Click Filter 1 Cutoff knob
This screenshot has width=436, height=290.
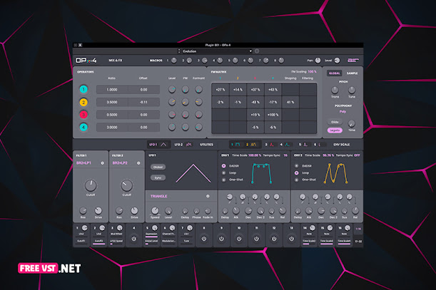pyautogui.click(x=91, y=185)
